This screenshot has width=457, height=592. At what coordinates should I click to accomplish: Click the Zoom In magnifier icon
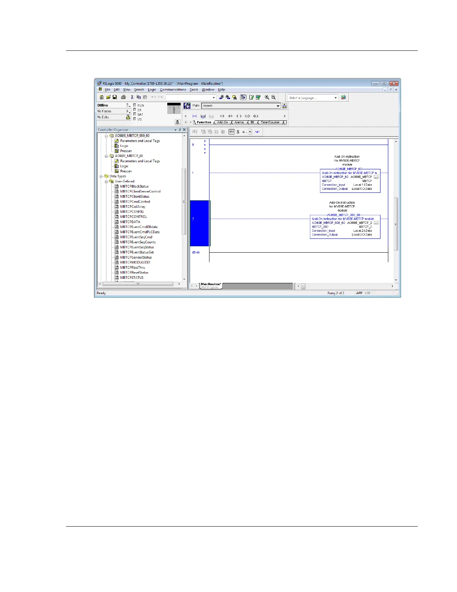(x=267, y=97)
